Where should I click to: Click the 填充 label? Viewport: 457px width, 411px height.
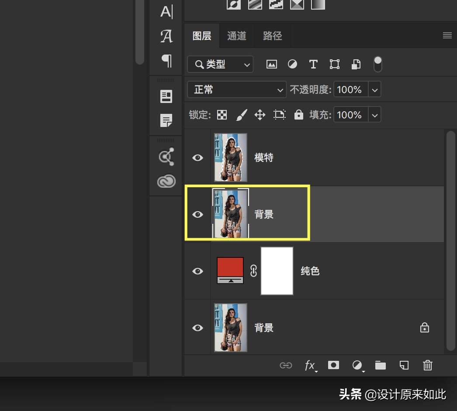pyautogui.click(x=320, y=115)
